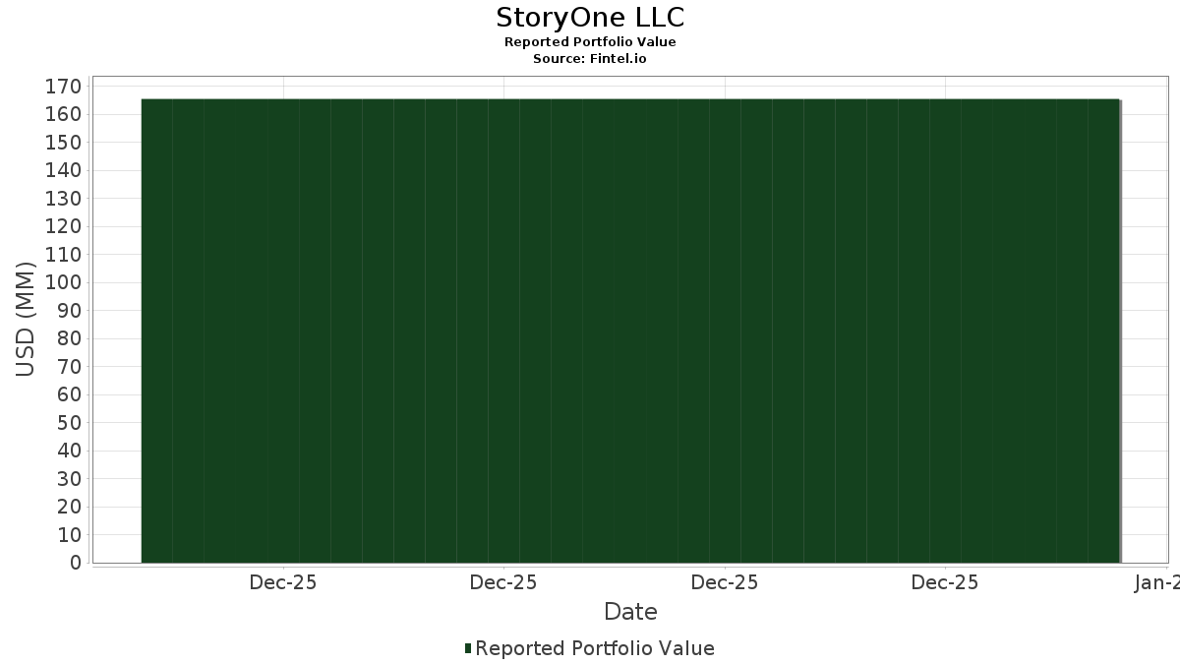Click the green legend color swatch

point(468,648)
